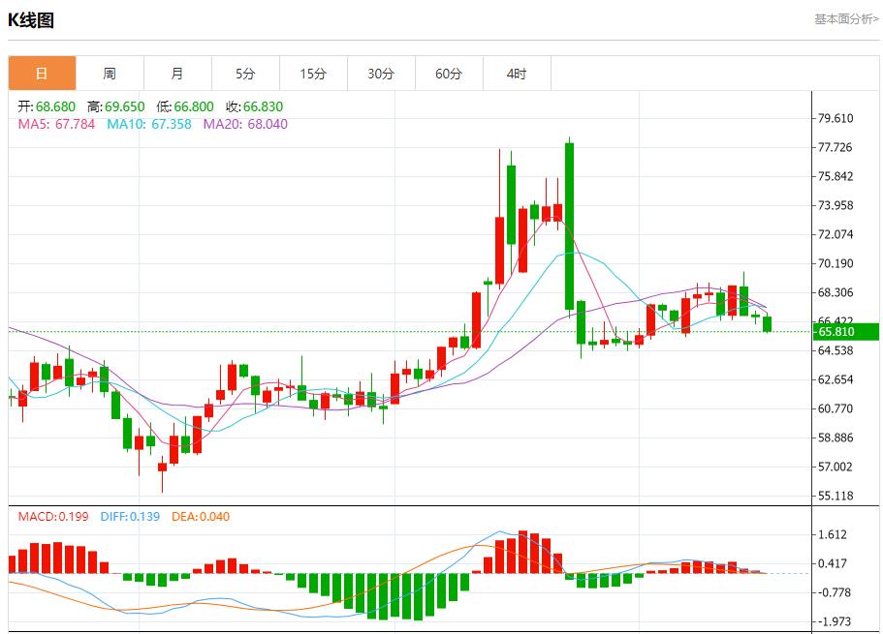Click the DEA value label
This screenshot has height=634, width=883.
(x=201, y=517)
